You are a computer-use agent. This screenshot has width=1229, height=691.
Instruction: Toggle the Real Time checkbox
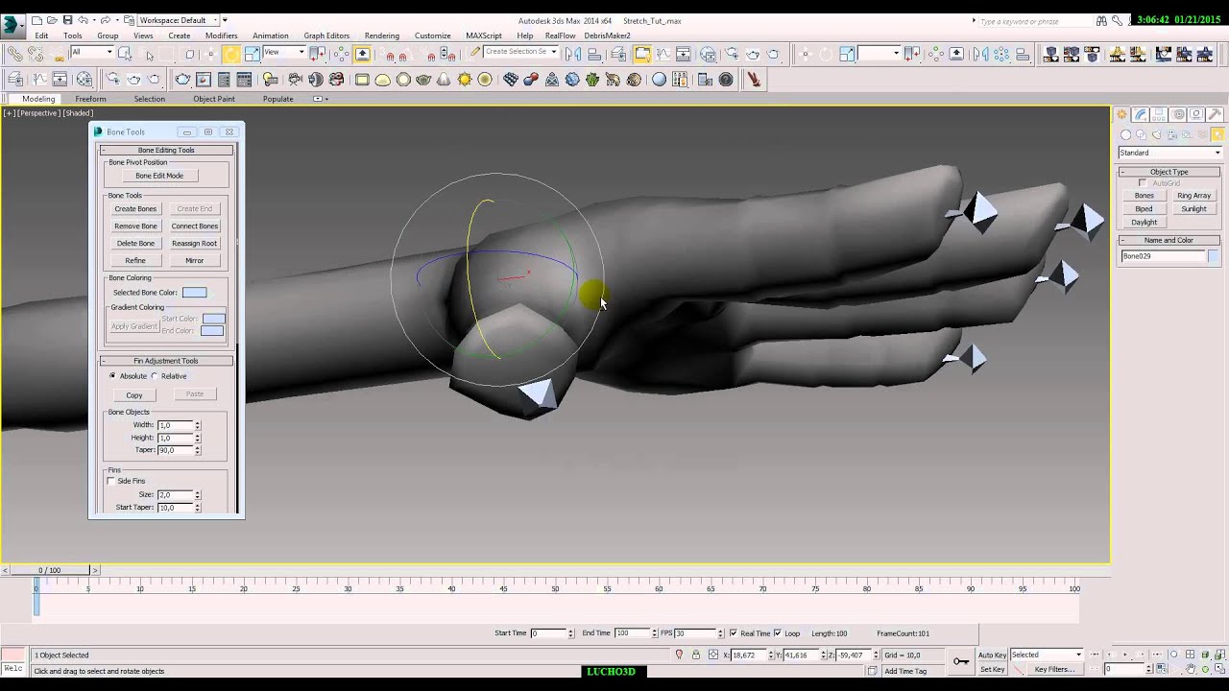click(x=734, y=633)
